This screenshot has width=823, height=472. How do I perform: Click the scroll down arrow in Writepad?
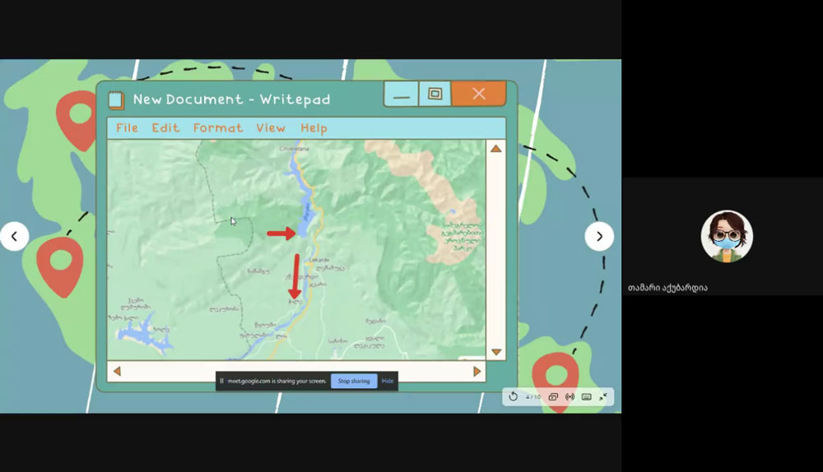coord(495,352)
